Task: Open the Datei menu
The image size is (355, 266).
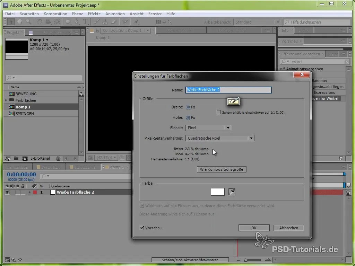Action: coord(10,14)
